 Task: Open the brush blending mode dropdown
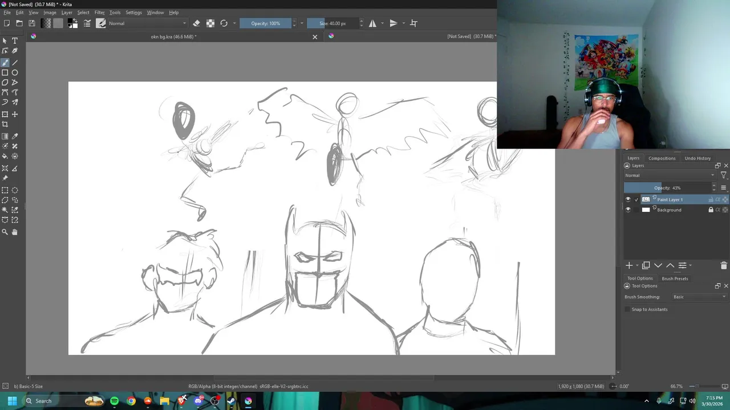tap(147, 23)
